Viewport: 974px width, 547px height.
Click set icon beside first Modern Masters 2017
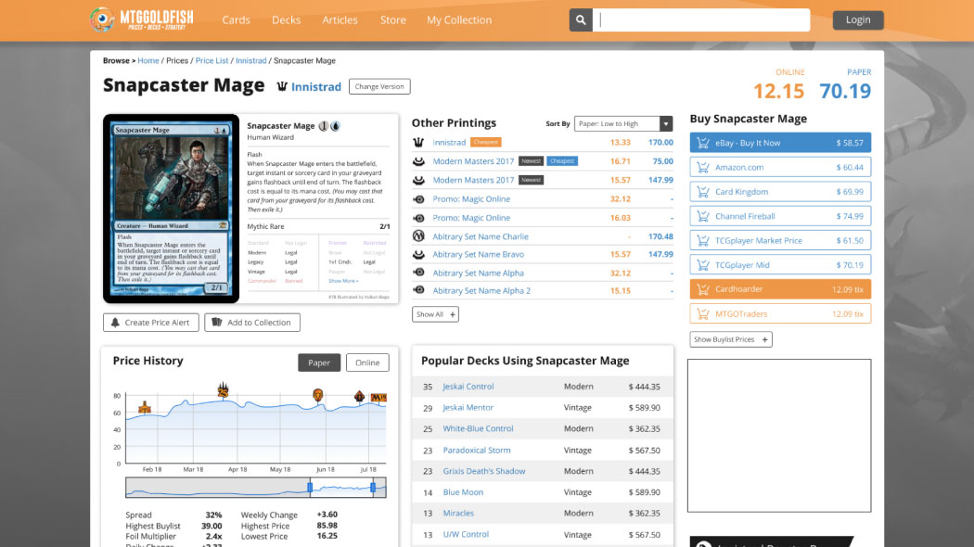coord(418,160)
